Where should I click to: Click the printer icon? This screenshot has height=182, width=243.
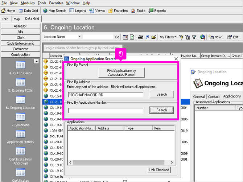click(141, 37)
